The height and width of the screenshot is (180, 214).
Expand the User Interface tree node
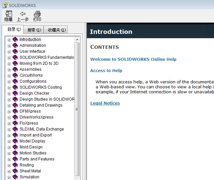pyautogui.click(x=9, y=52)
